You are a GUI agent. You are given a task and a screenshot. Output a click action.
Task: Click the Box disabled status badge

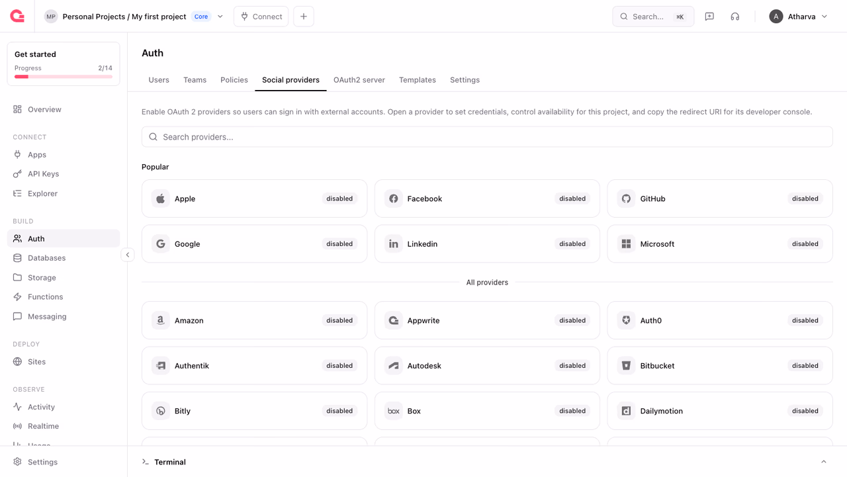tap(572, 411)
